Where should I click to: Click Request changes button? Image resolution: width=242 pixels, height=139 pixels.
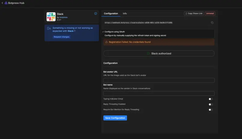[x=62, y=37]
